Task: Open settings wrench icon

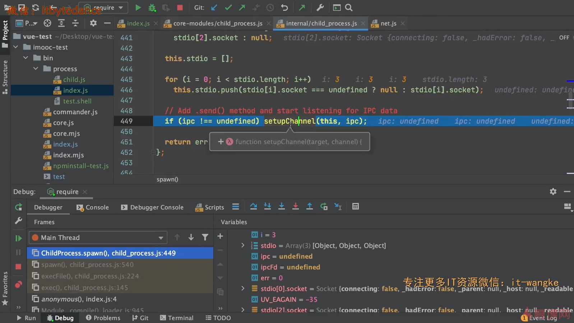Action: pyautogui.click(x=320, y=8)
